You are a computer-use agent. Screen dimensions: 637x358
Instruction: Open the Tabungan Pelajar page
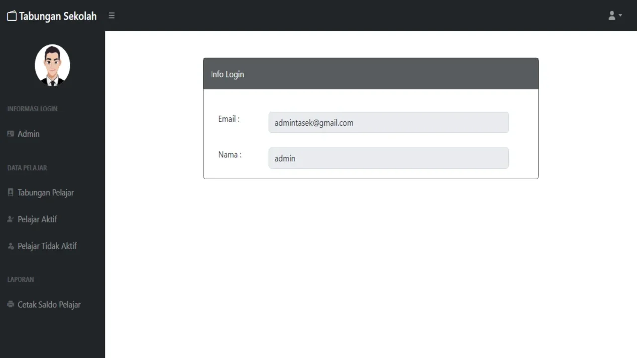tap(46, 192)
